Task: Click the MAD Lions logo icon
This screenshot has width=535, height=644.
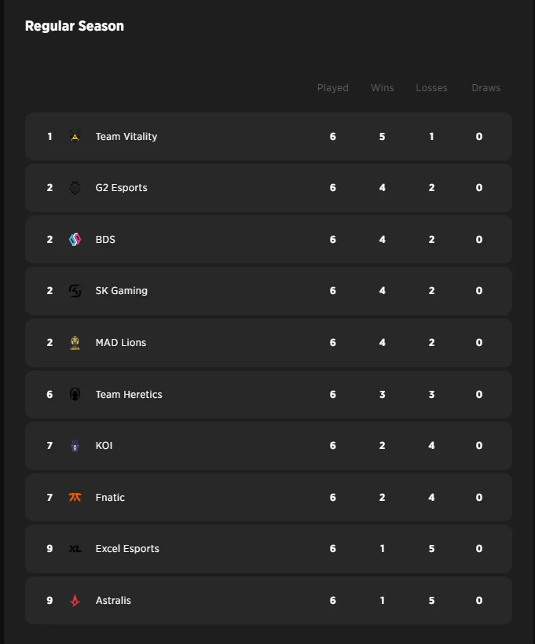Action: coord(75,342)
